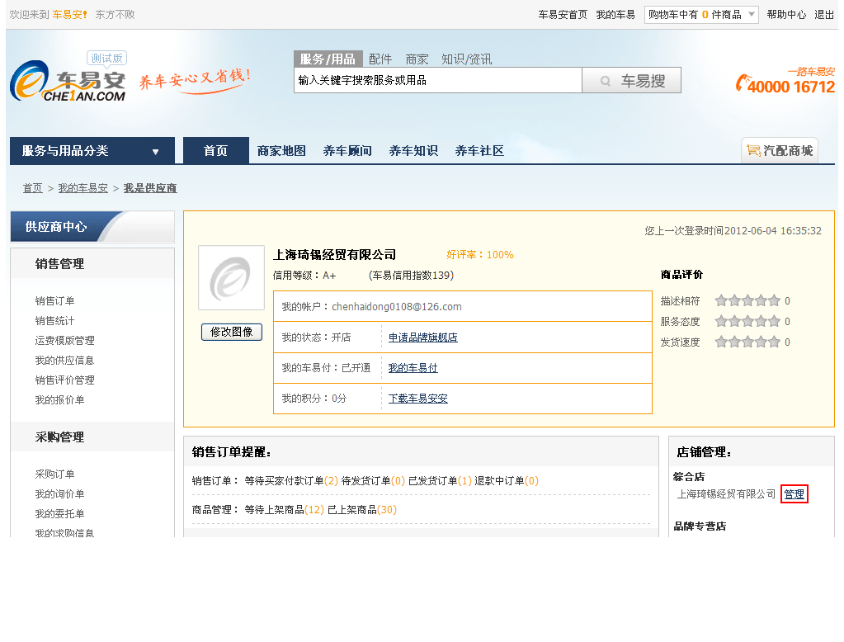
Task: Click the magnifier icon in search button
Action: click(606, 81)
